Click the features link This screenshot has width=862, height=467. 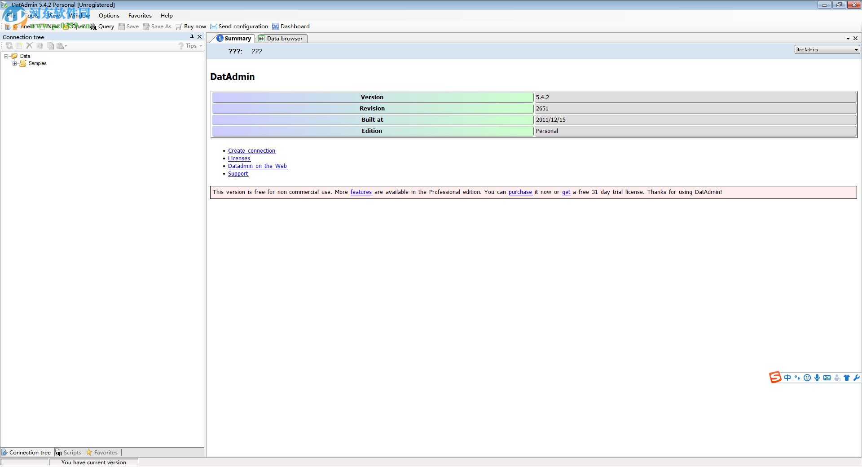[x=361, y=192]
